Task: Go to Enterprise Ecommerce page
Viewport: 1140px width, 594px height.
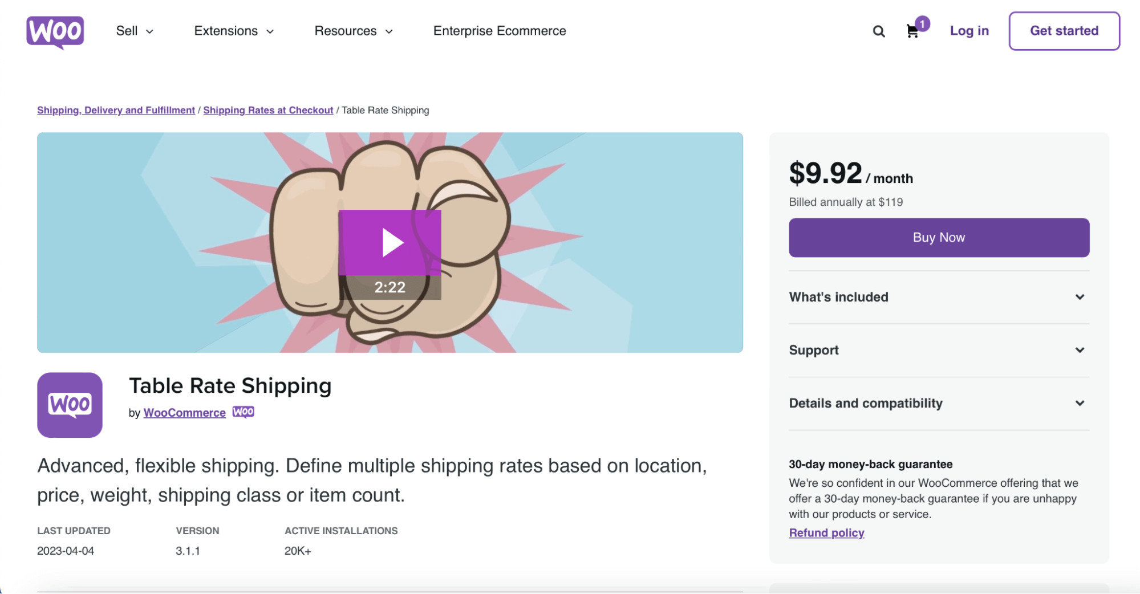Action: click(x=500, y=31)
